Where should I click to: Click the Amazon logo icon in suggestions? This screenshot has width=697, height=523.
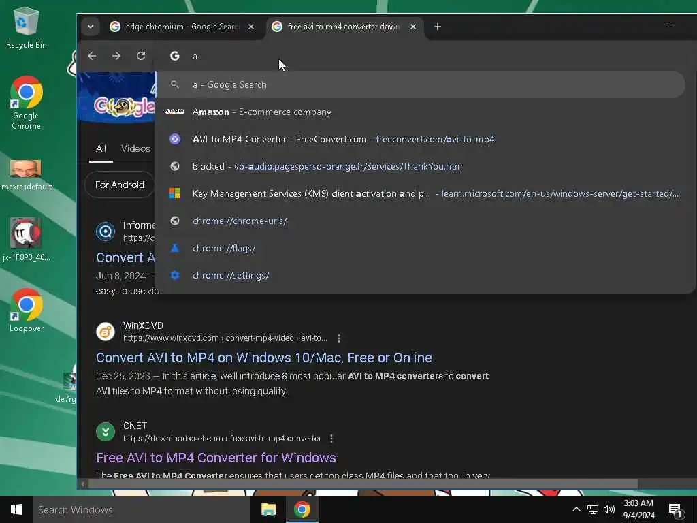tap(175, 112)
